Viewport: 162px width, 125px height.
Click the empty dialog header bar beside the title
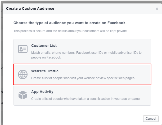pyautogui.click(x=106, y=8)
